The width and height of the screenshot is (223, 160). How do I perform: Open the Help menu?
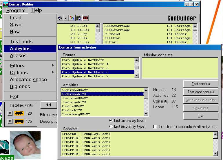click(36, 10)
